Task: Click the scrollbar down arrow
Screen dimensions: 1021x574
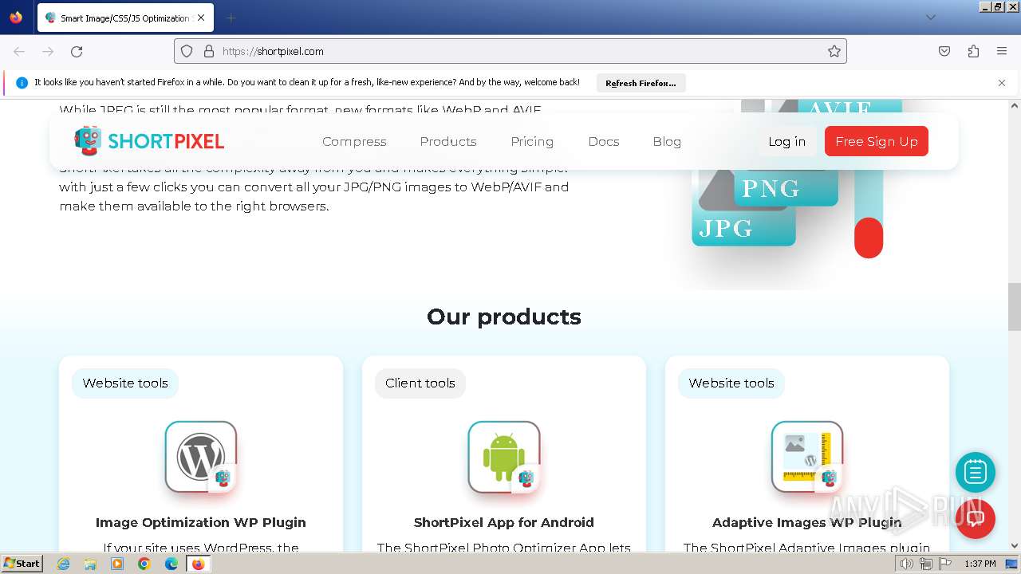Action: pyautogui.click(x=1015, y=546)
